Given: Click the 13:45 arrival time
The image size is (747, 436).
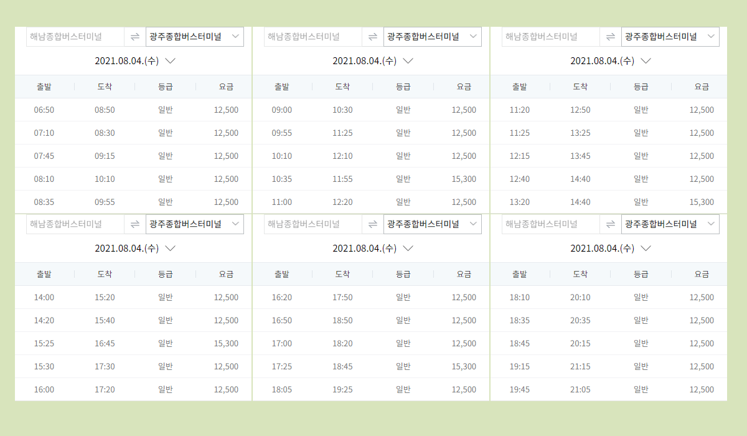Looking at the screenshot, I should [x=580, y=156].
